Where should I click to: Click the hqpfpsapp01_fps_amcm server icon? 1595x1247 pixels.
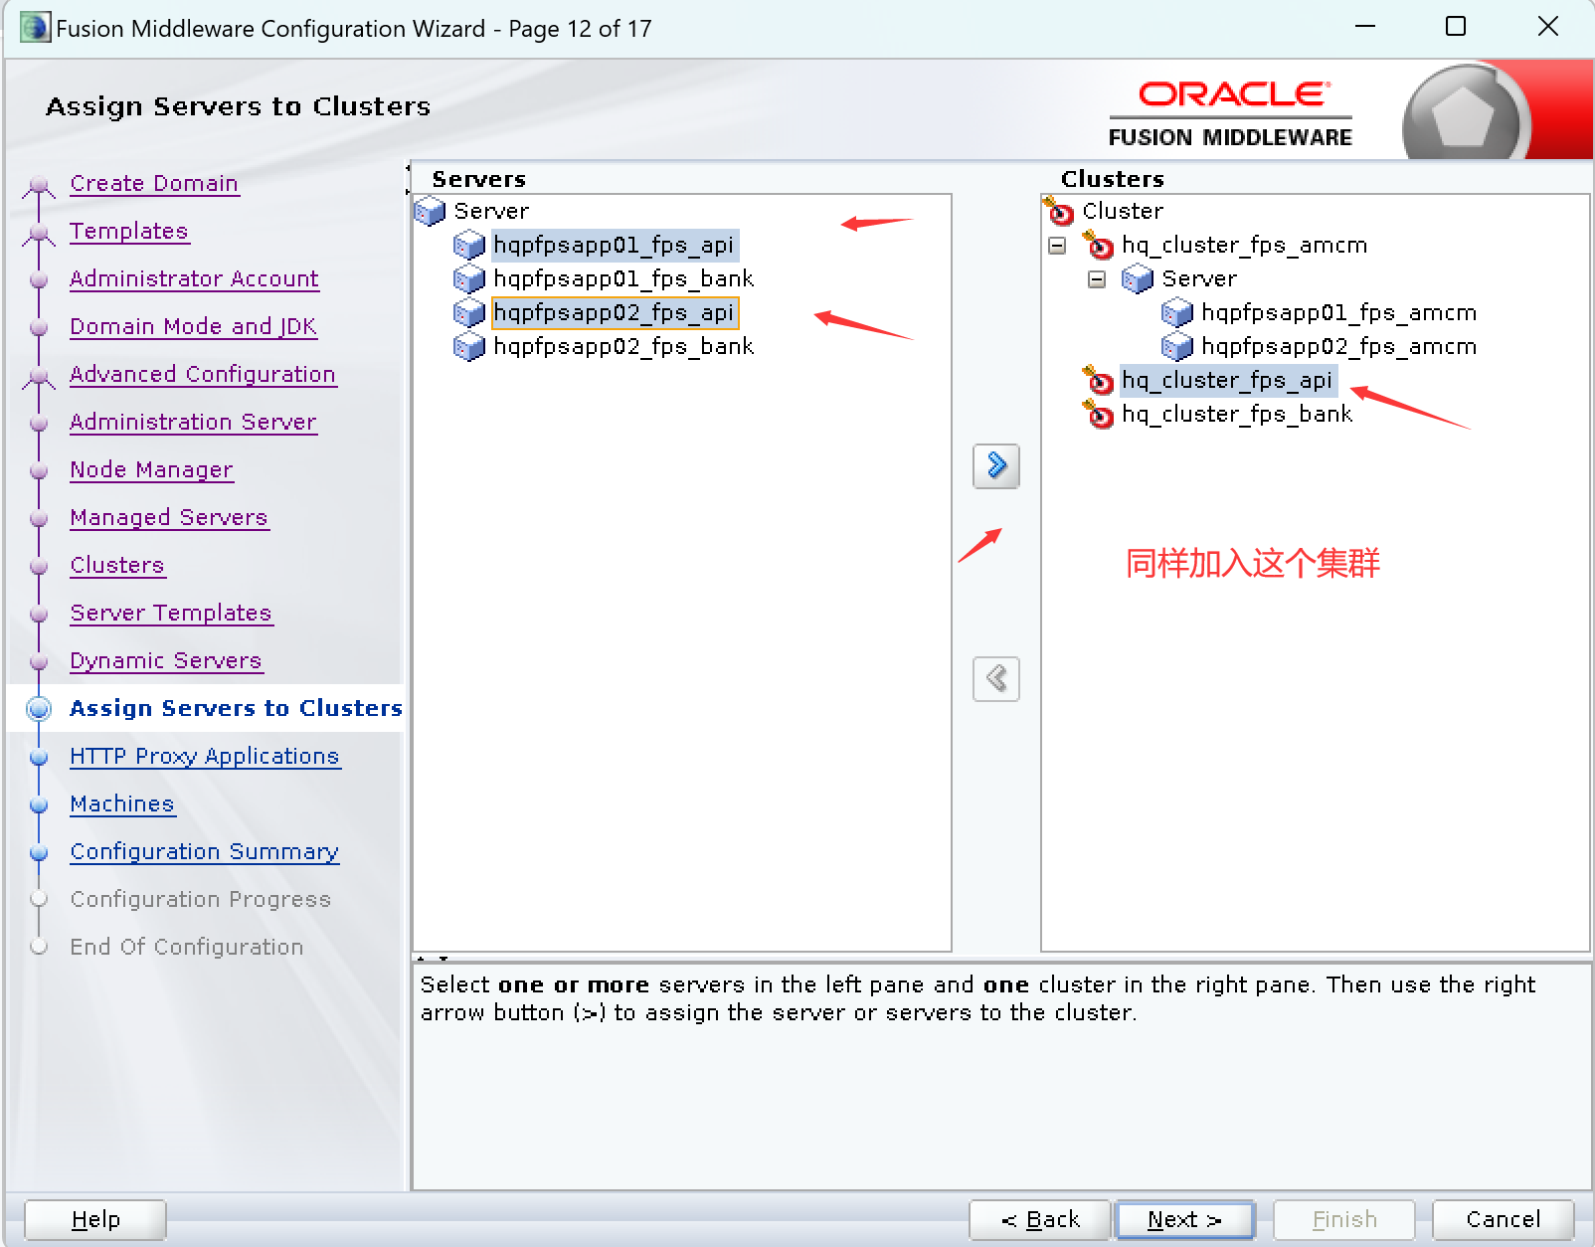[x=1177, y=313]
